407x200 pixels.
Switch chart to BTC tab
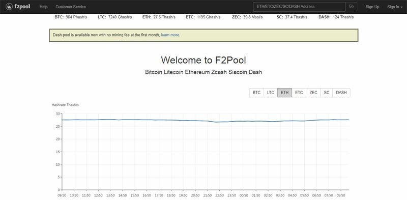256,93
